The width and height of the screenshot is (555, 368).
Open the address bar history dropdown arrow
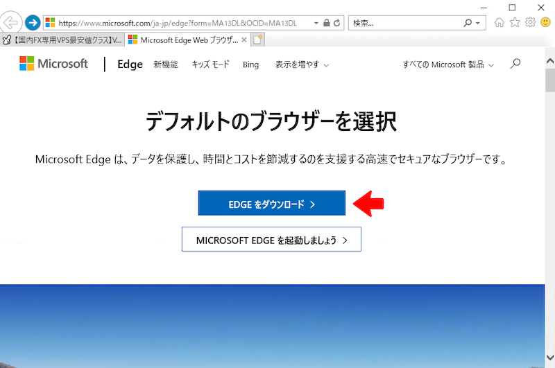coord(316,23)
